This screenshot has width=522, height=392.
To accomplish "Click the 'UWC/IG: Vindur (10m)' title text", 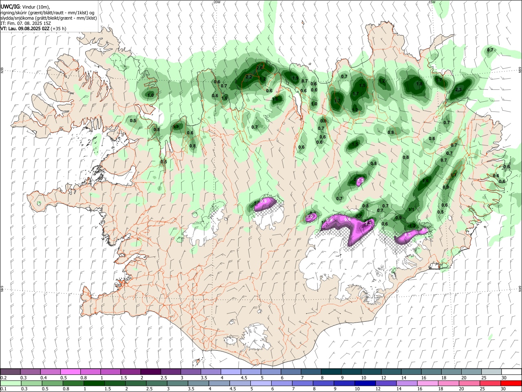I will click(25, 7).
